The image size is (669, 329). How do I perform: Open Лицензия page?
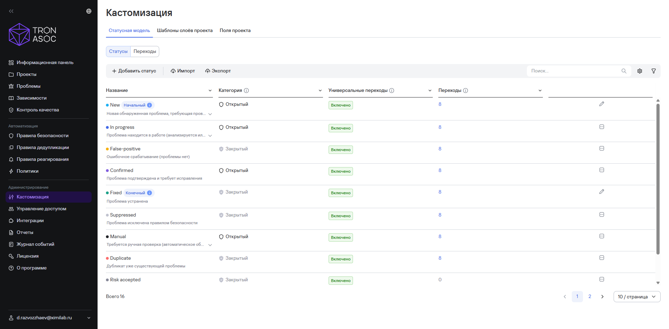tap(28, 256)
